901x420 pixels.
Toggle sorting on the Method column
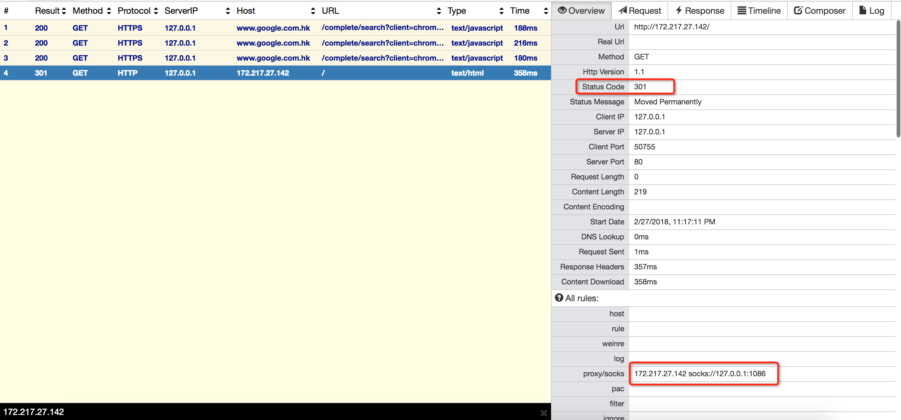coord(110,11)
